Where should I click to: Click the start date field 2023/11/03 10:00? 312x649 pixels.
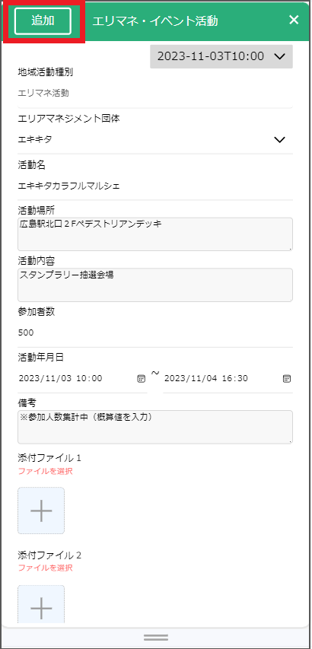click(82, 378)
